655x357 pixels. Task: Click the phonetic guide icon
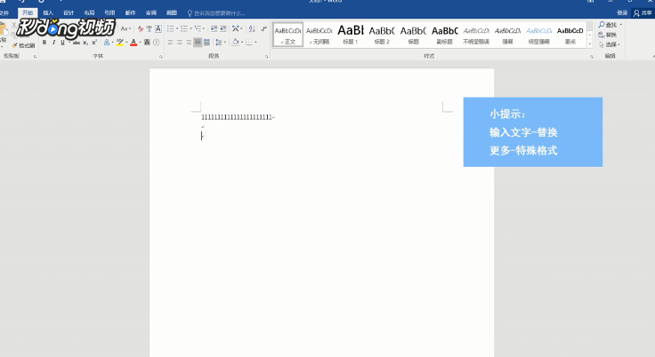pyautogui.click(x=150, y=28)
